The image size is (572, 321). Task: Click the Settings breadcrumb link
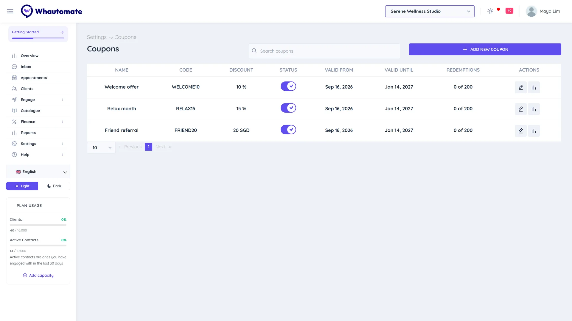(97, 37)
